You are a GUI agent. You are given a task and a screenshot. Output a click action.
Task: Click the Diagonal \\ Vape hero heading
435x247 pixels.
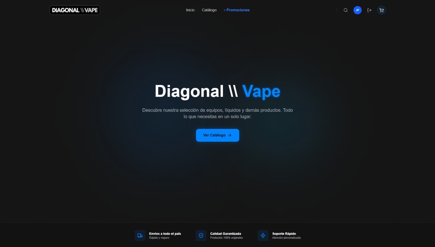coord(217,91)
